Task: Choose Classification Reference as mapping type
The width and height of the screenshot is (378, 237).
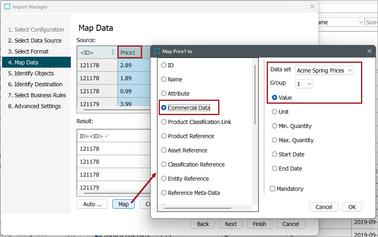Action: (x=164, y=164)
